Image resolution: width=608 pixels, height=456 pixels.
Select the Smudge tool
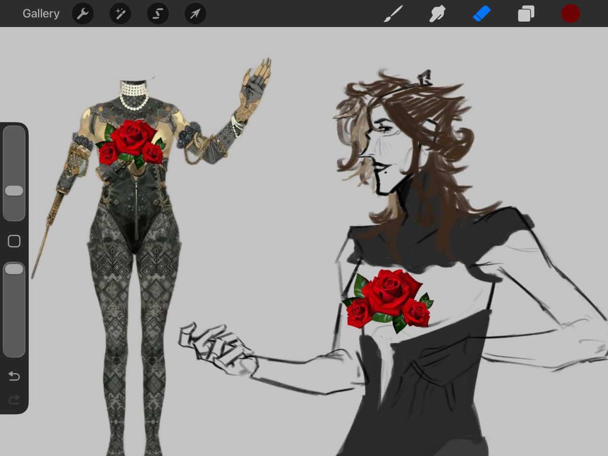[437, 14]
